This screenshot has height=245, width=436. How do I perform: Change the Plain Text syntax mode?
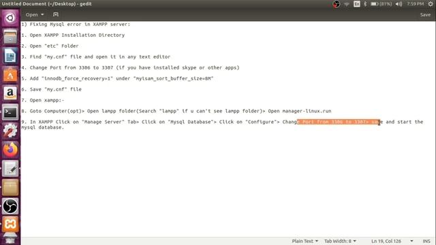pos(305,241)
